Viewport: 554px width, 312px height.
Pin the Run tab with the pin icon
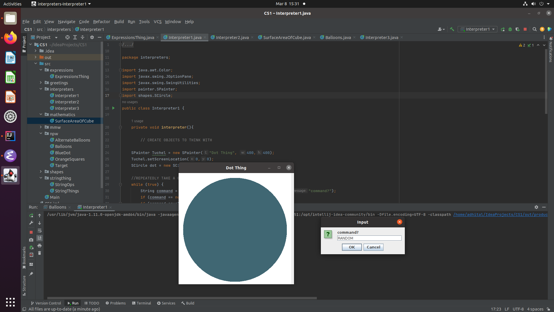(x=31, y=274)
